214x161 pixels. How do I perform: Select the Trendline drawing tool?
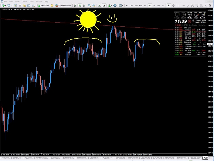pyautogui.click(x=188, y=5)
